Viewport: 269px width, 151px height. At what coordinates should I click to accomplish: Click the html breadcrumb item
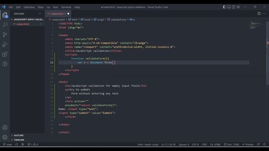[x=74, y=20]
